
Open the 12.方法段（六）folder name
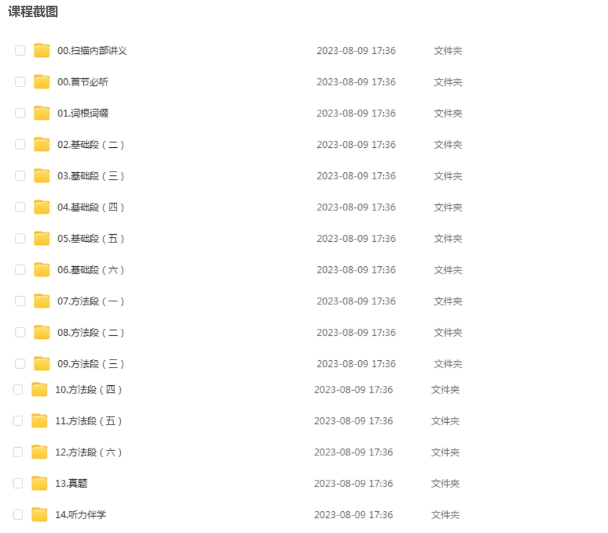pos(88,452)
